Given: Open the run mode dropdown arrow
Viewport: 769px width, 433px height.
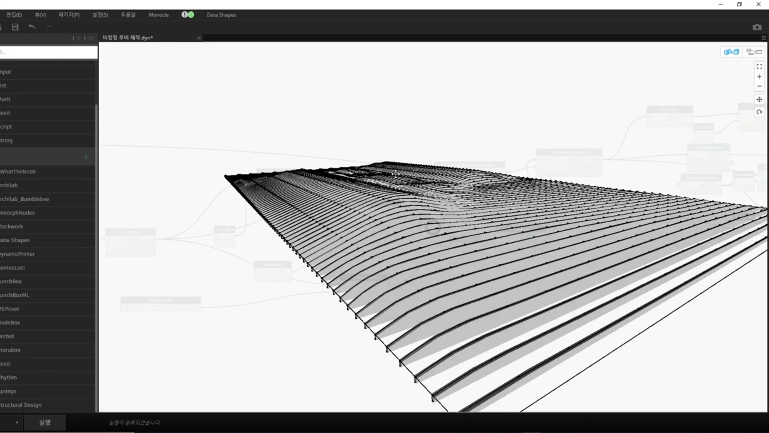Looking at the screenshot, I should point(17,422).
